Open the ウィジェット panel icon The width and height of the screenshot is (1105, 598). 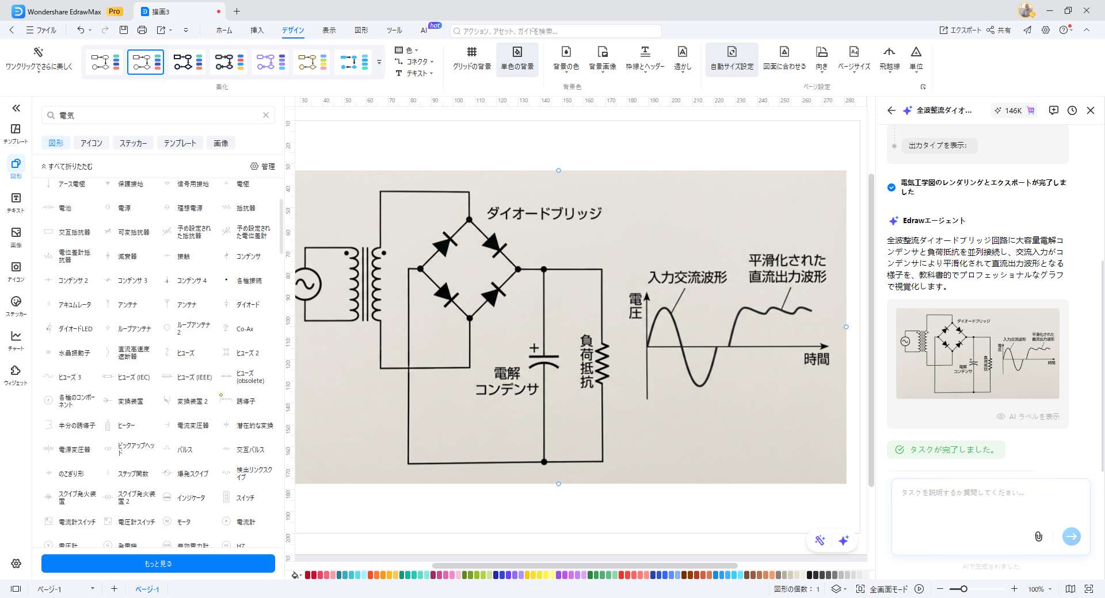pos(16,375)
